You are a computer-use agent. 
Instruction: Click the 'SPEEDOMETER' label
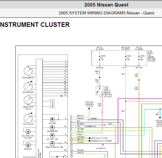[28, 78]
